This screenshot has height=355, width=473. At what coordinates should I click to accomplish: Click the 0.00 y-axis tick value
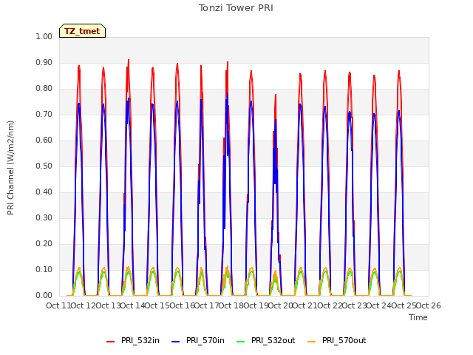[x=44, y=295]
